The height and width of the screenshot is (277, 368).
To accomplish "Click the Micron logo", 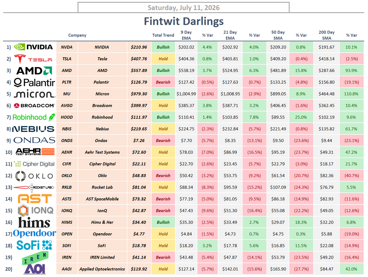I will pyautogui.click(x=34, y=94).
